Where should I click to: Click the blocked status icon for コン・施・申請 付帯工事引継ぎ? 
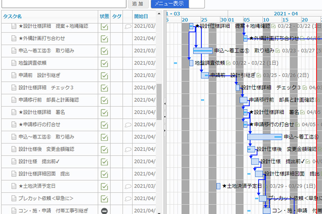[104, 211]
